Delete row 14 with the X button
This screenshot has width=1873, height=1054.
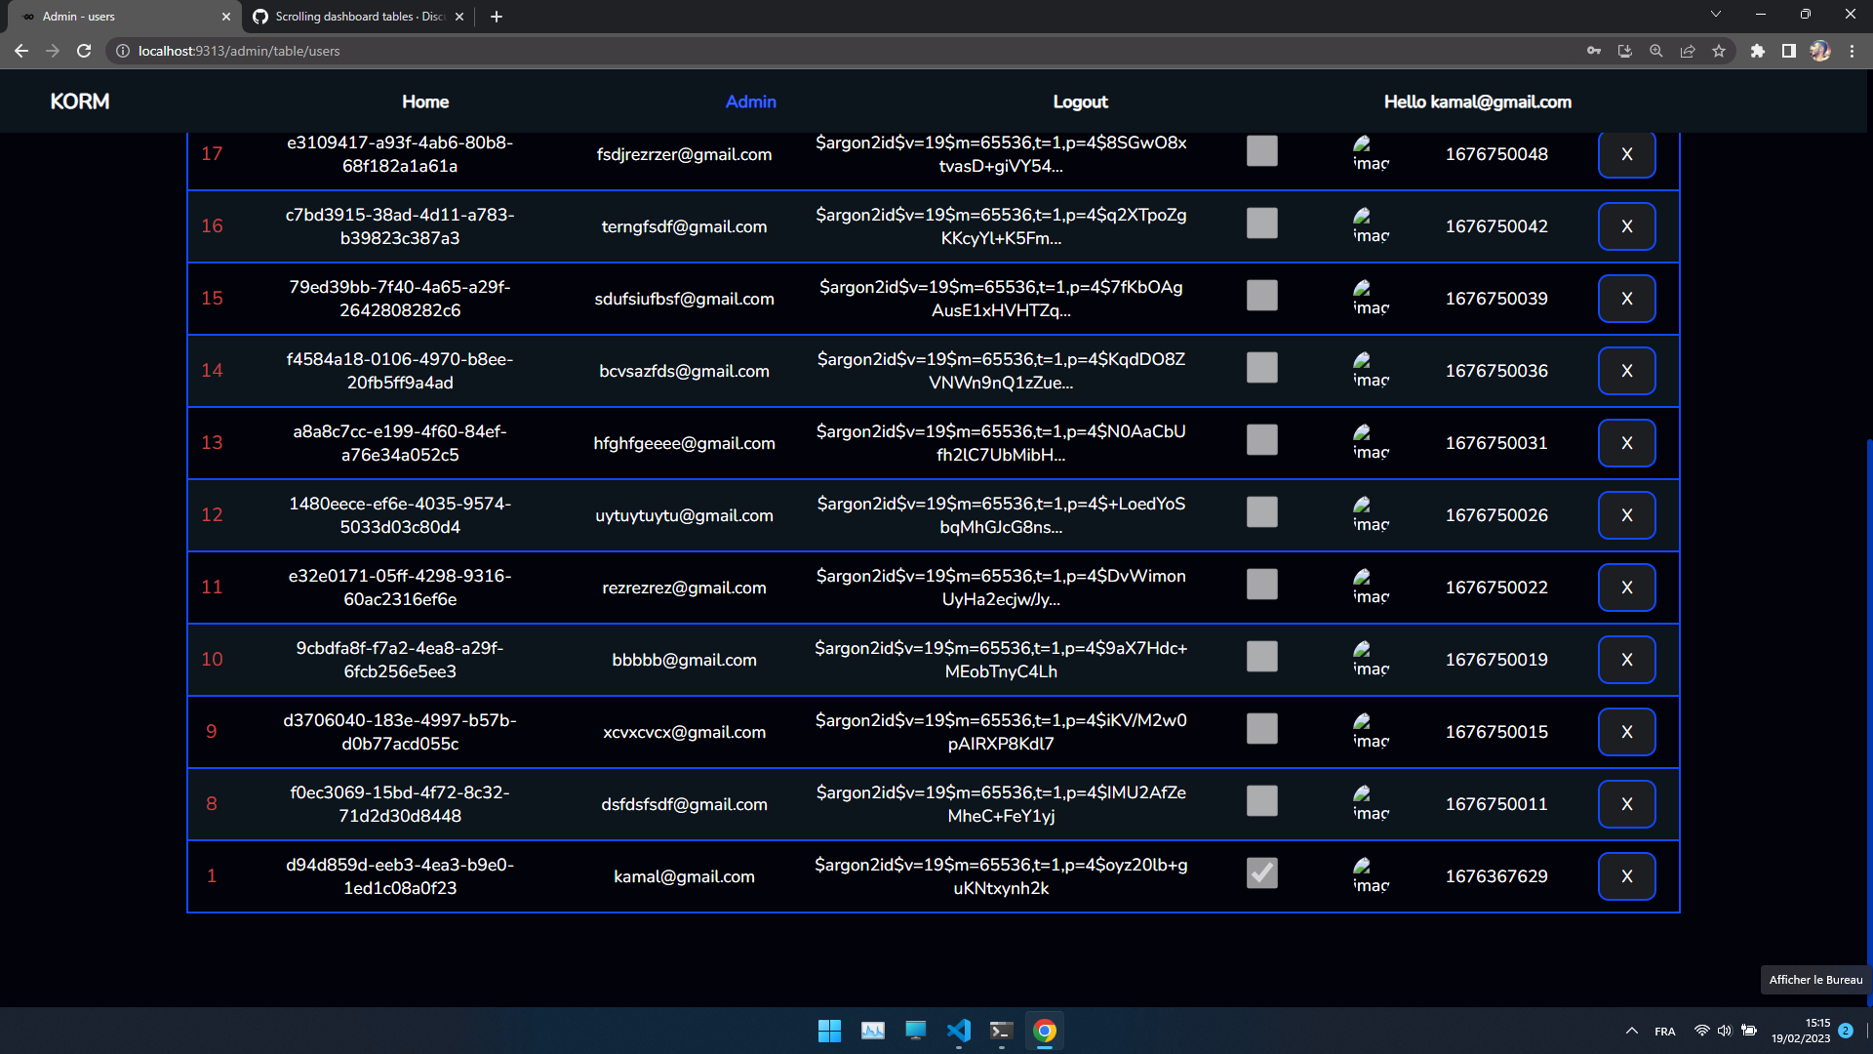pos(1625,371)
